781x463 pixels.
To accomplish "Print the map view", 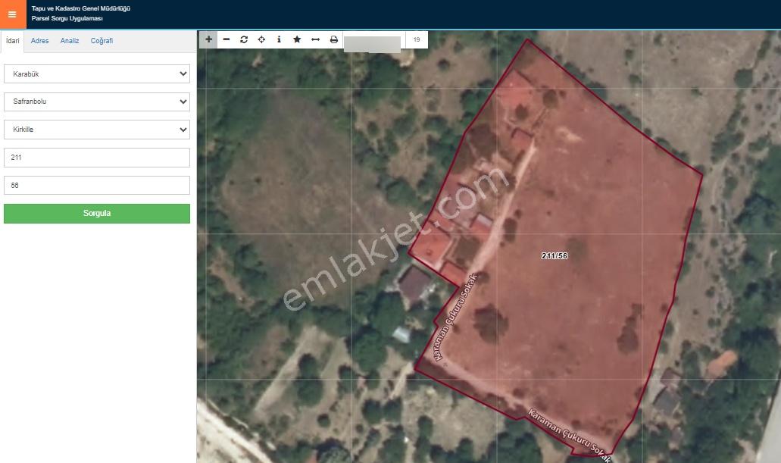I will [x=334, y=39].
